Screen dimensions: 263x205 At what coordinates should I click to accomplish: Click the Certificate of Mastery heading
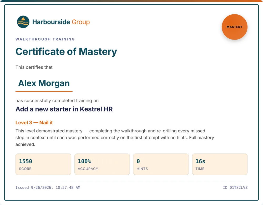click(66, 51)
